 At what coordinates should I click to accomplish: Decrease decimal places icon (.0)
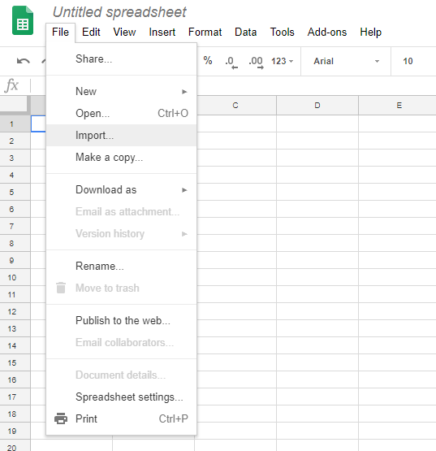point(231,62)
